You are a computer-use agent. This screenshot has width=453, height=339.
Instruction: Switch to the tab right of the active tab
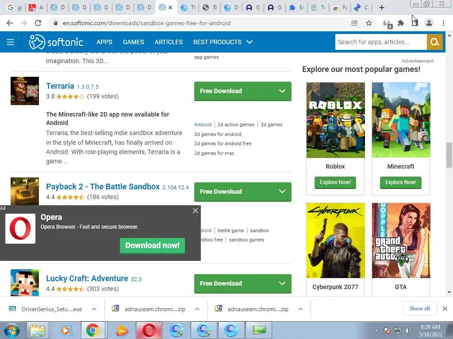tap(188, 8)
